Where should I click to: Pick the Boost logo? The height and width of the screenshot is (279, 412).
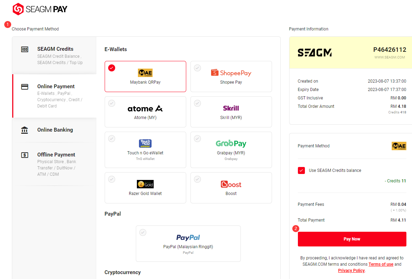[231, 184]
